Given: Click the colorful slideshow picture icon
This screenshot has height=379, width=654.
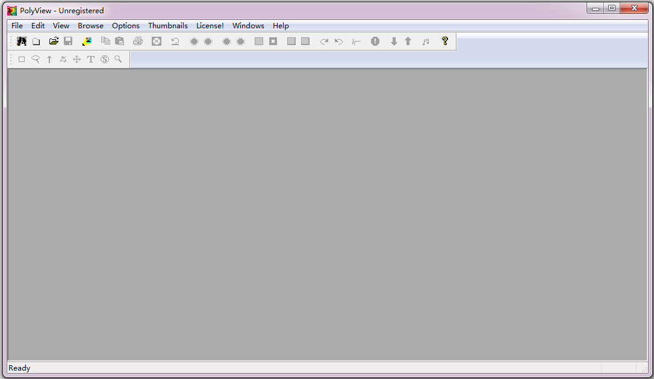Looking at the screenshot, I should [87, 42].
